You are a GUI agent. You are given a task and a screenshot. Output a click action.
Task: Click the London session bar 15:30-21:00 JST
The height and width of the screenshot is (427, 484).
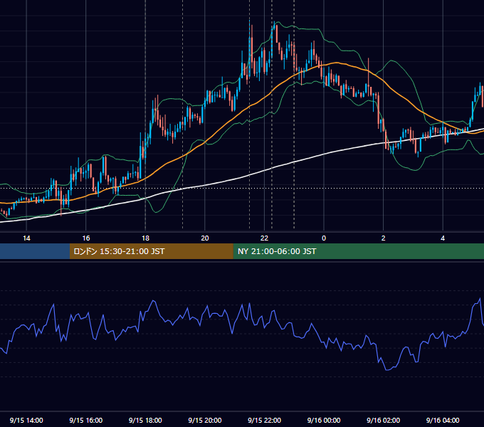151,251
